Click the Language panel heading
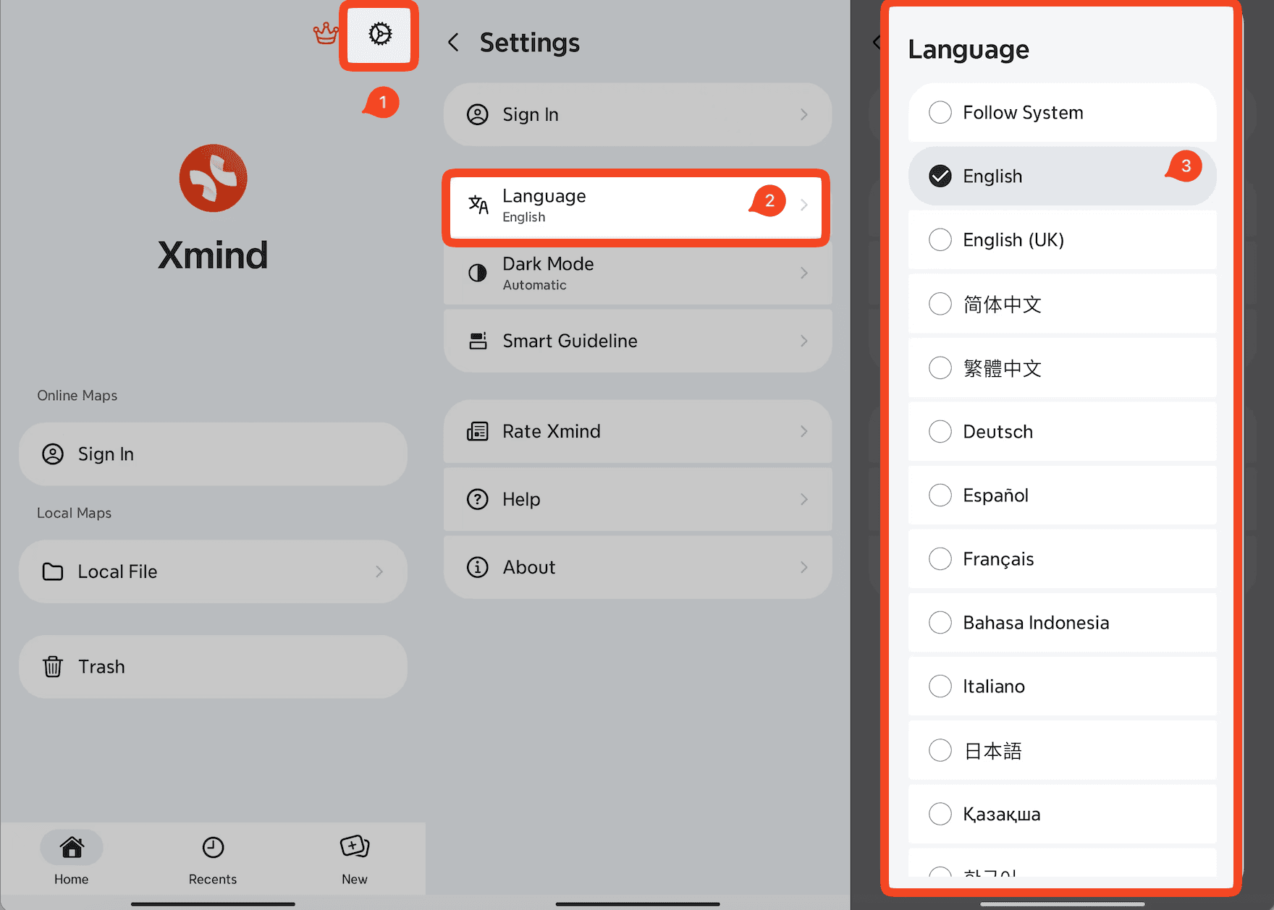Screen dimensions: 1274x910 click(969, 49)
